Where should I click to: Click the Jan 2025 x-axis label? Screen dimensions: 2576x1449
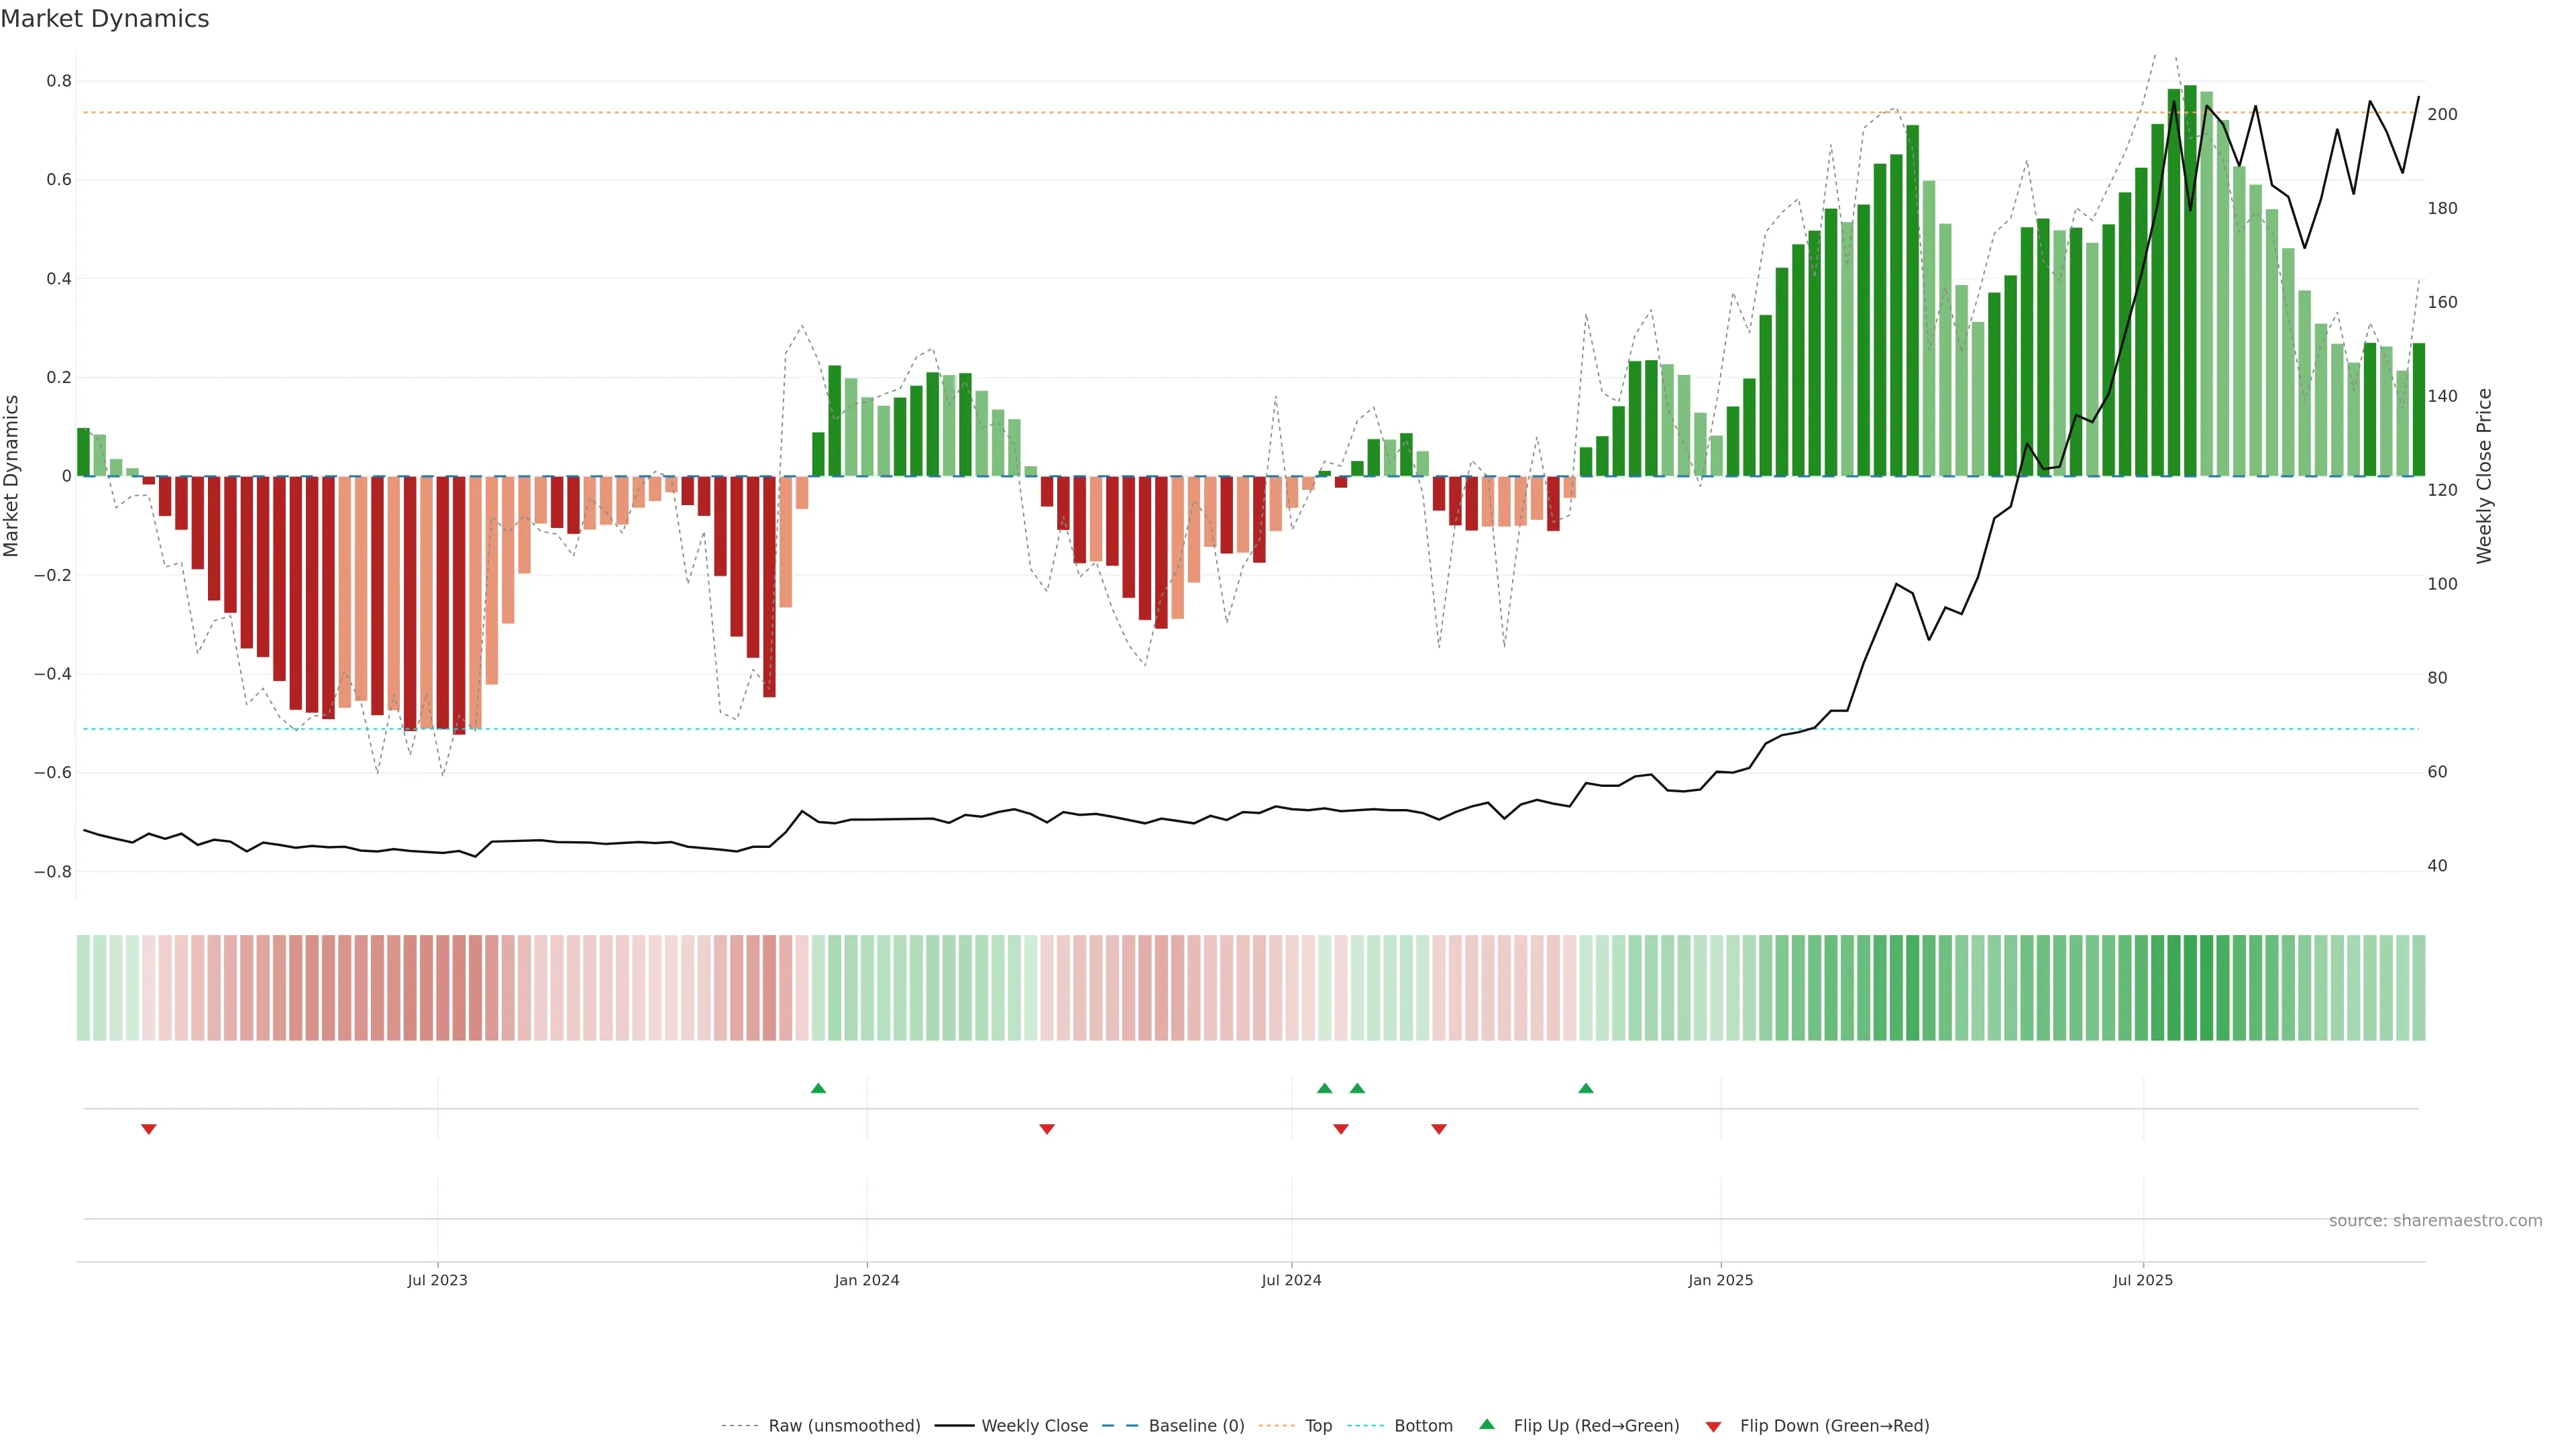[x=1720, y=1280]
